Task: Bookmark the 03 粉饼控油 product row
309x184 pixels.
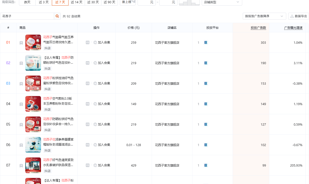Action: click(21, 84)
